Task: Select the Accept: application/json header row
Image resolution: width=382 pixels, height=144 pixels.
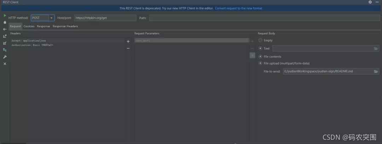Action: [68, 41]
